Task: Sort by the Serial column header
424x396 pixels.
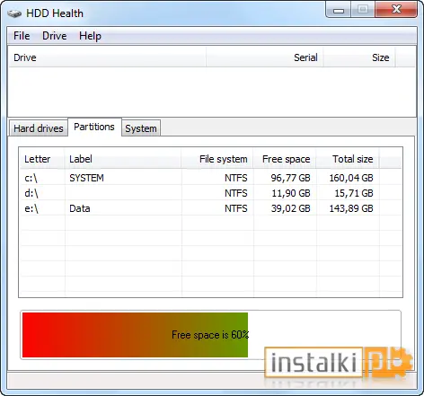Action: point(264,57)
